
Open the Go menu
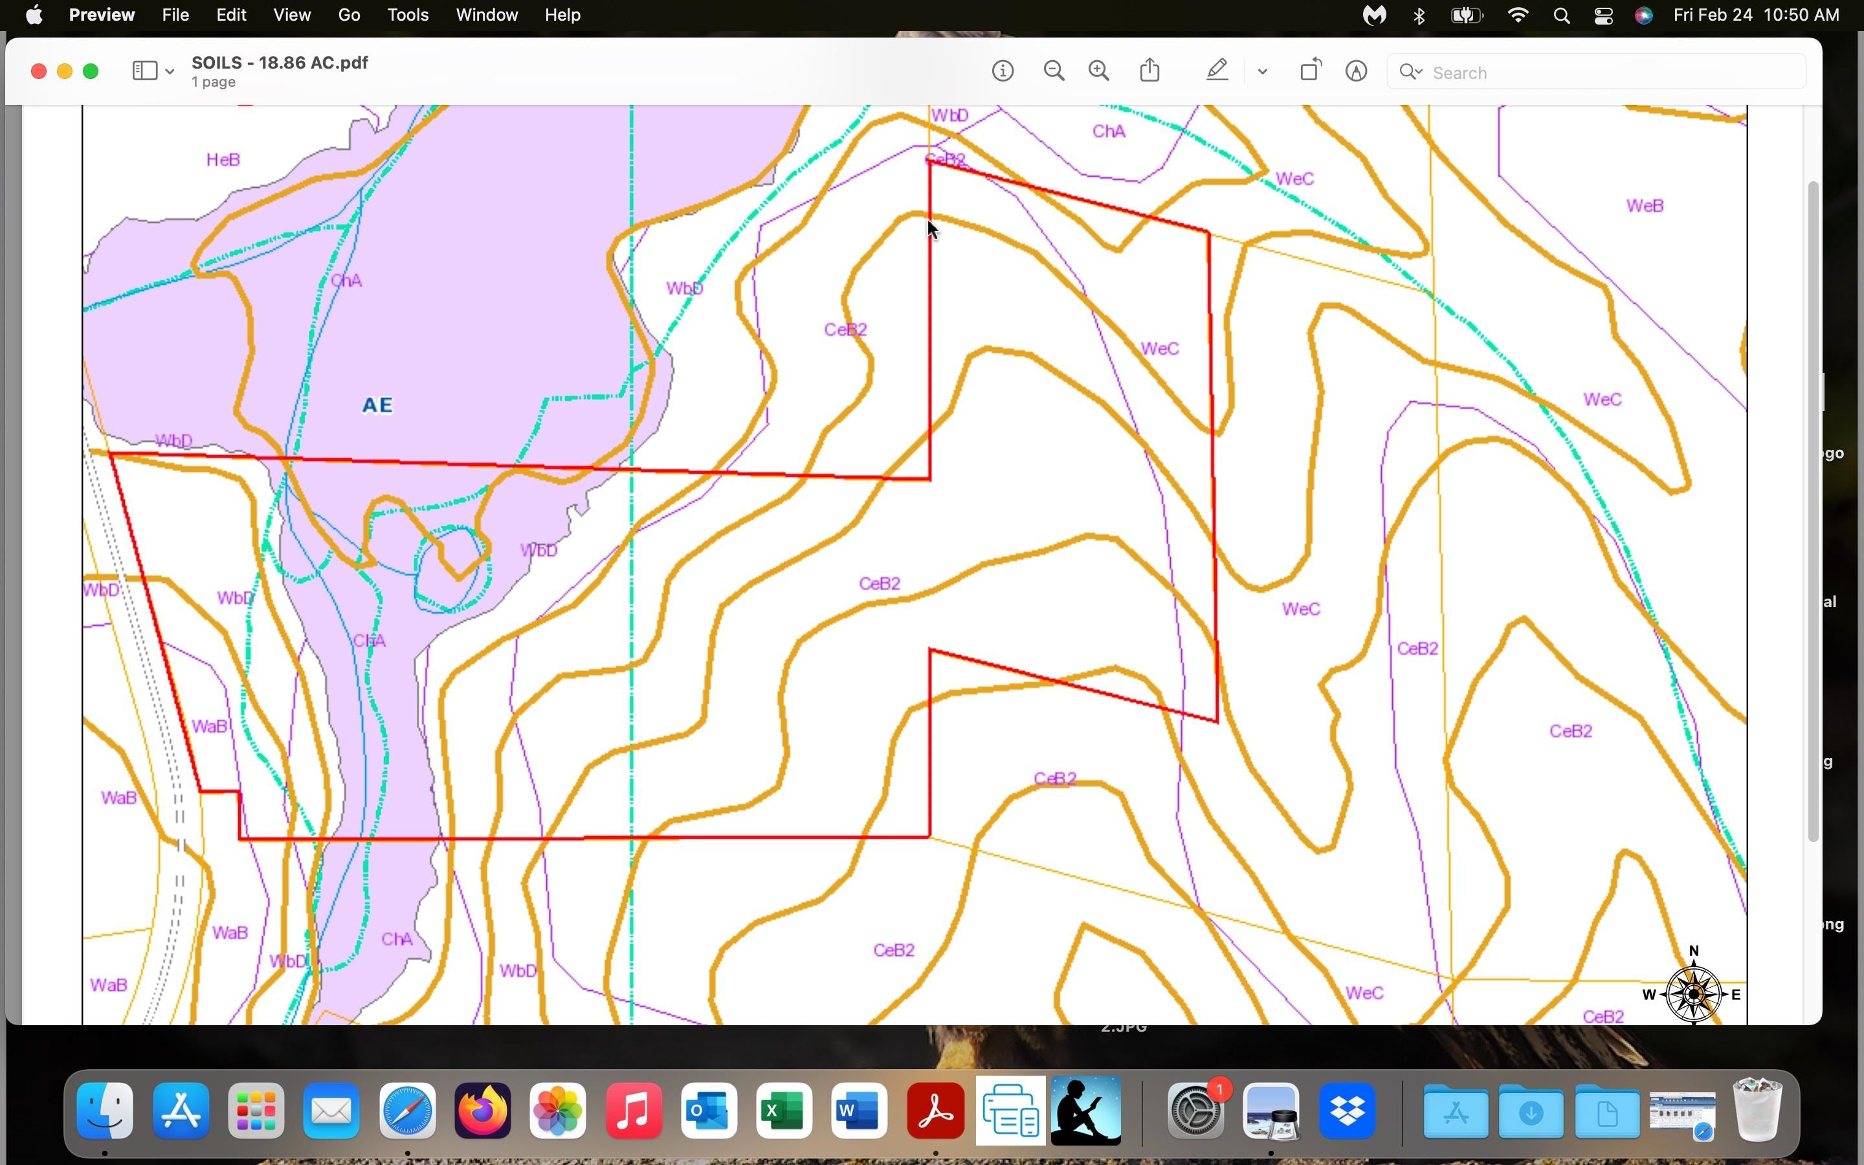coord(349,15)
